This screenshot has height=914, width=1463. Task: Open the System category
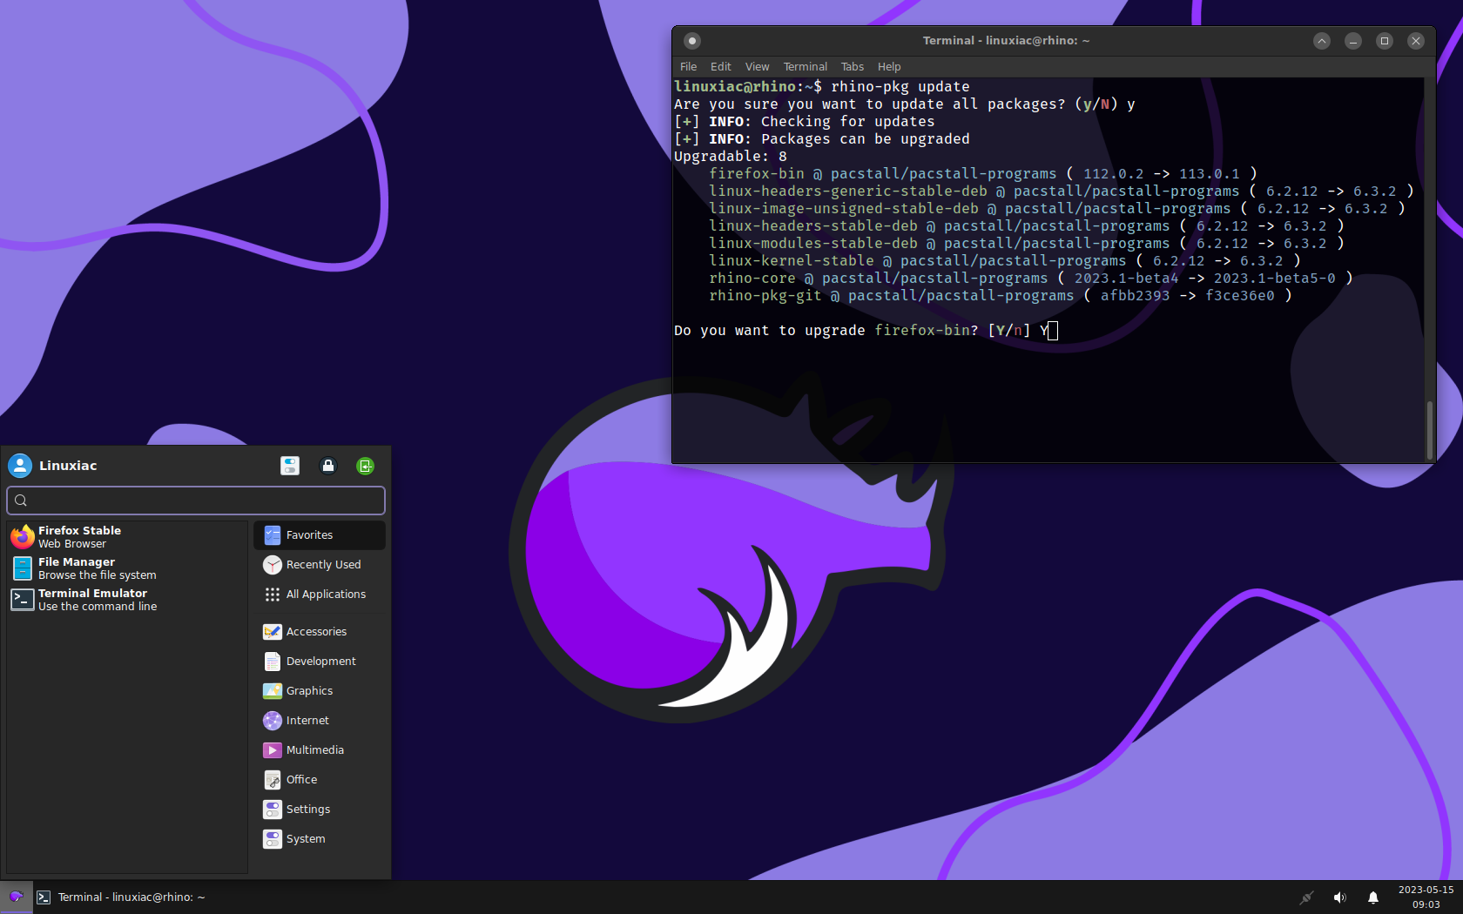tap(320, 839)
